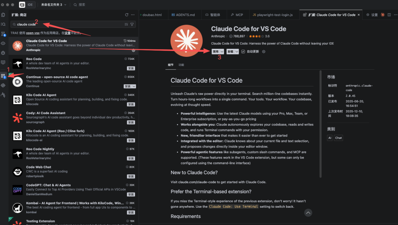This screenshot has width=398, height=225.
Task: Click the diamond-shaped icon below Extensions icon
Action: coord(3,86)
